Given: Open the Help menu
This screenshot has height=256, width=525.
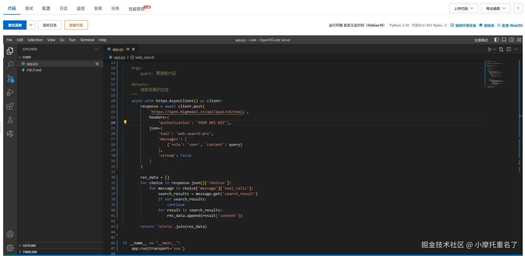Looking at the screenshot, I should (x=103, y=40).
